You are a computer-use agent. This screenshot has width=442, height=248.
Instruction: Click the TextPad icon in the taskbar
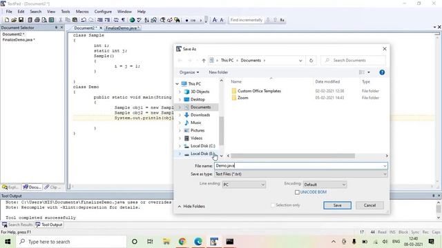coord(214,241)
